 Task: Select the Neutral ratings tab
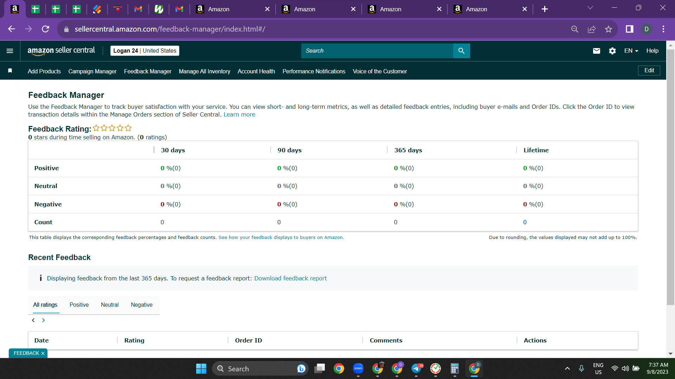tap(110, 305)
